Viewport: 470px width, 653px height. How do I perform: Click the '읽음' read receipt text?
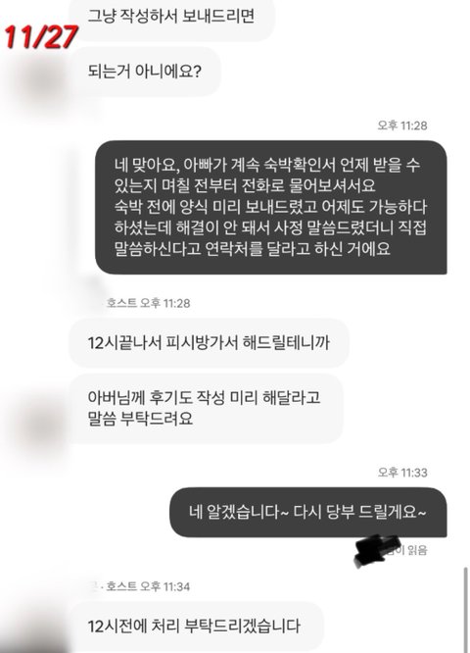click(x=417, y=550)
